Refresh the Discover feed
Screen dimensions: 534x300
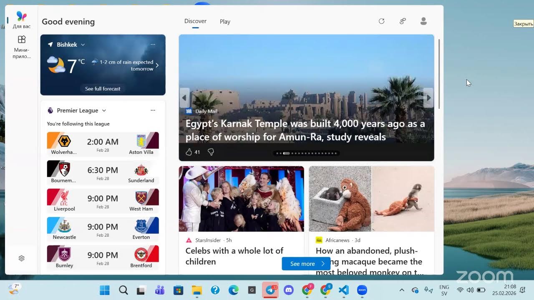coord(381,21)
